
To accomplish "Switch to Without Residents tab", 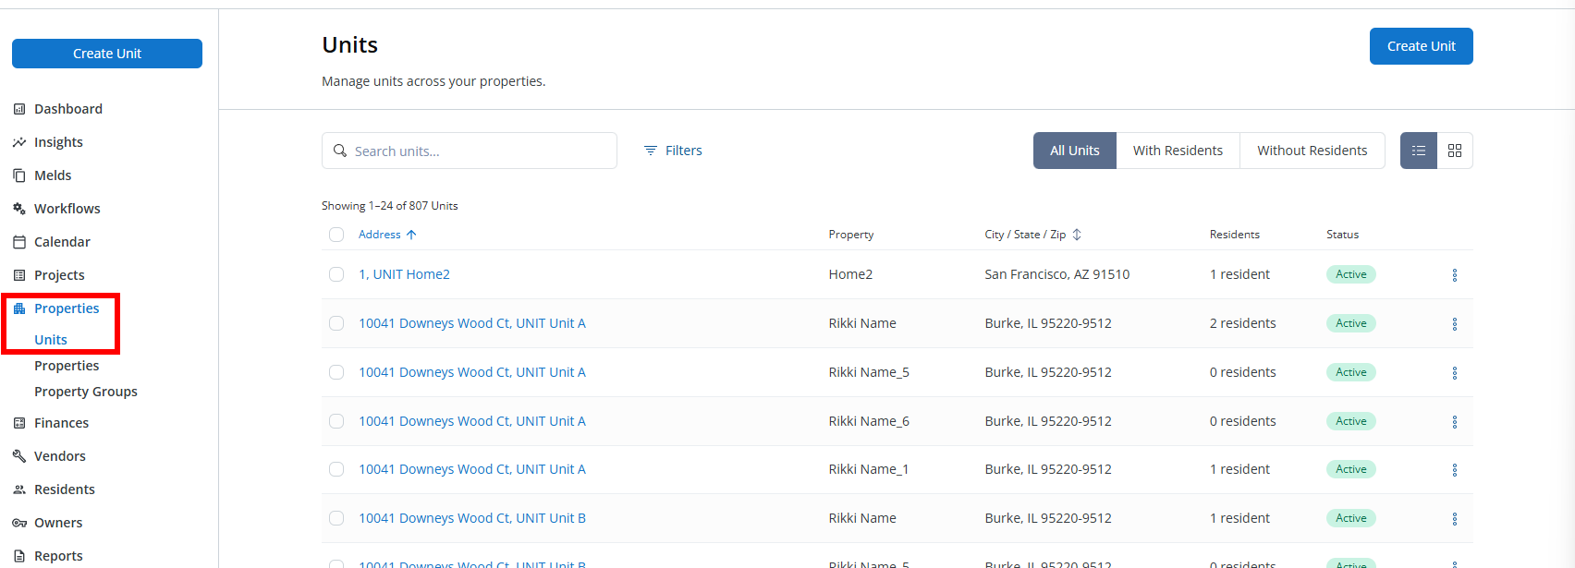I will pyautogui.click(x=1312, y=151).
